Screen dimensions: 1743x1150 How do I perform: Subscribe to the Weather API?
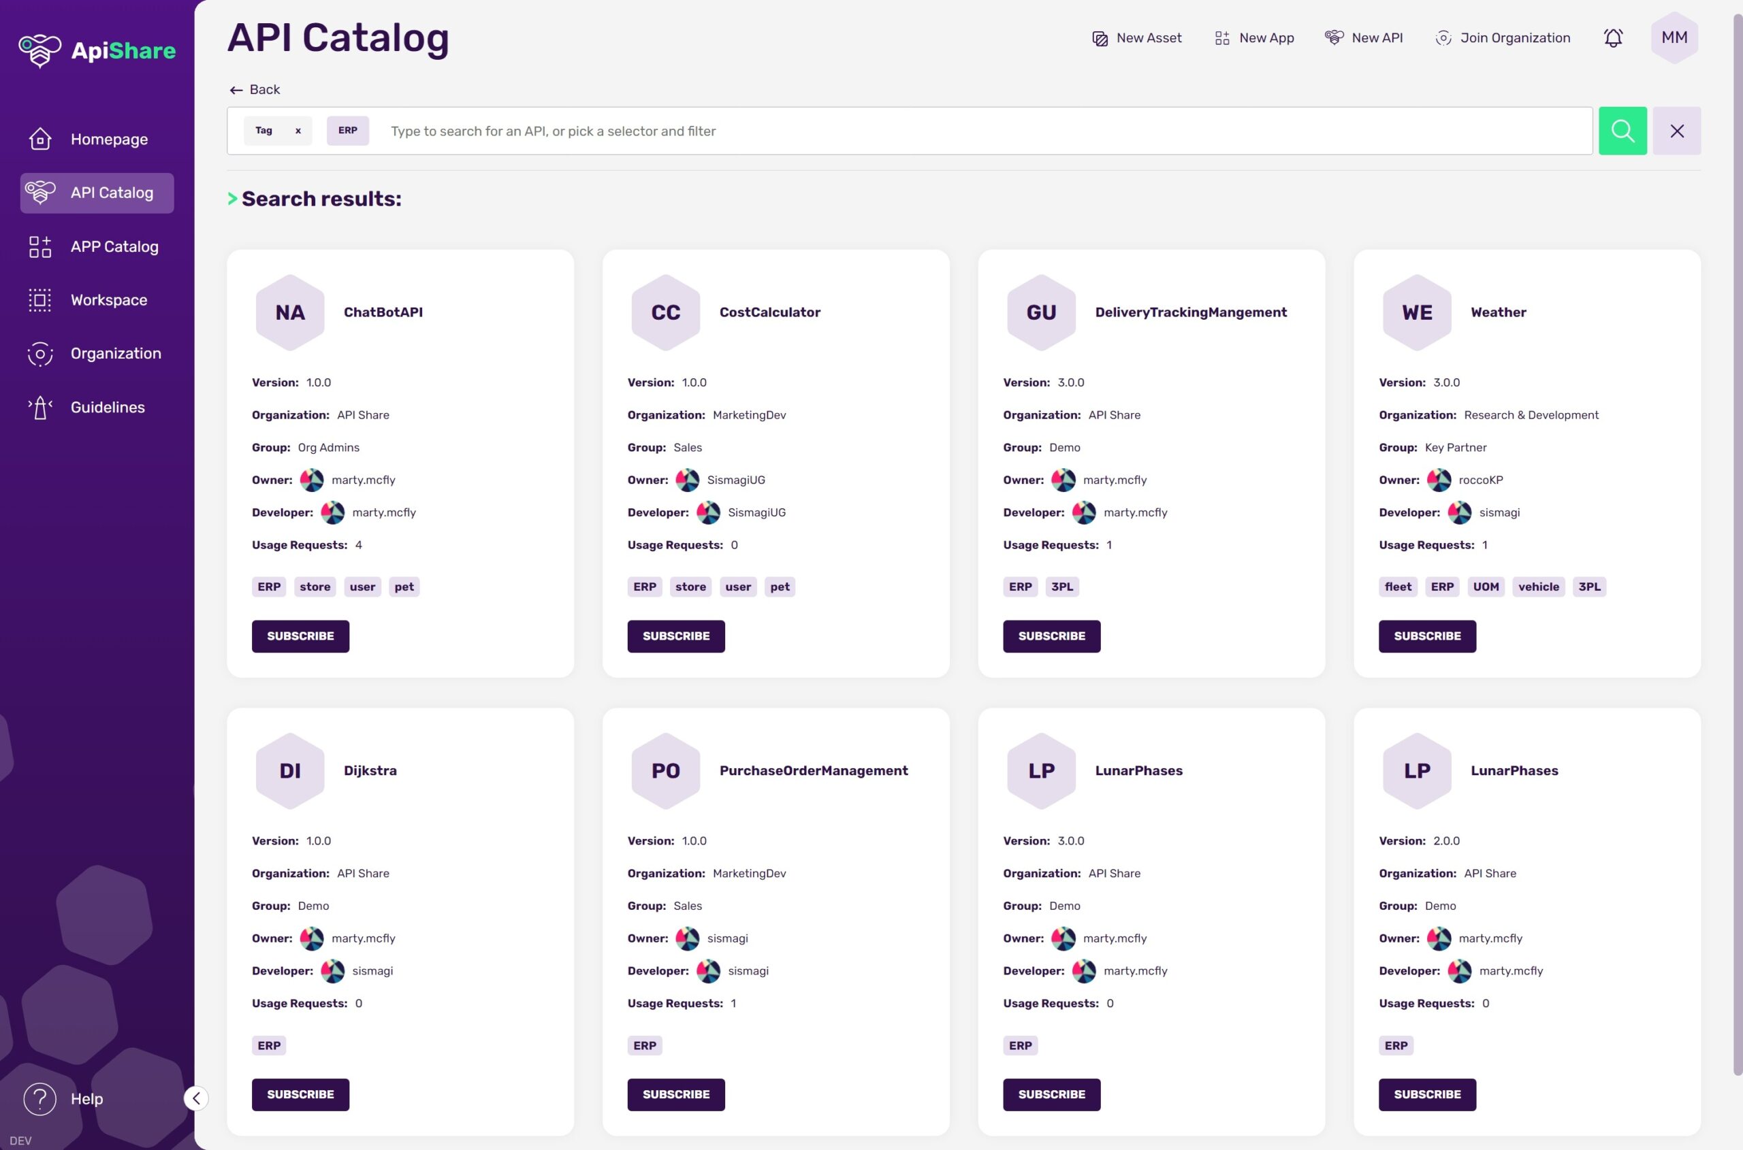pyautogui.click(x=1426, y=636)
